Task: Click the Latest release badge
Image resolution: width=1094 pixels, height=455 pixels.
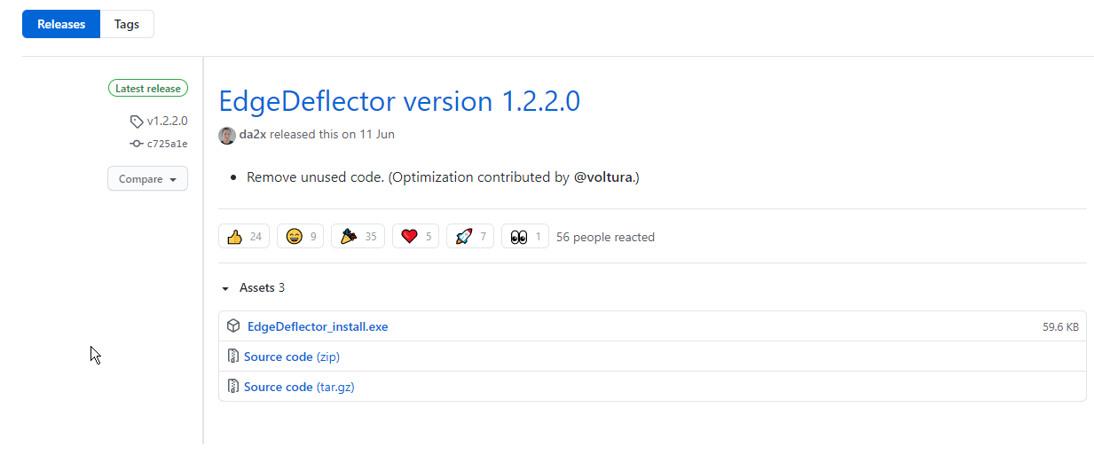Action: tap(148, 88)
